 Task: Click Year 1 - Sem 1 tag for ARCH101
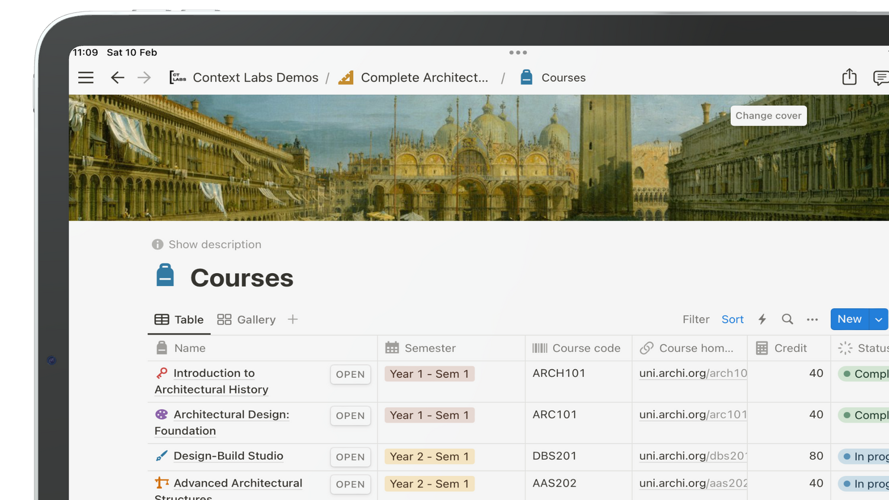(x=430, y=374)
